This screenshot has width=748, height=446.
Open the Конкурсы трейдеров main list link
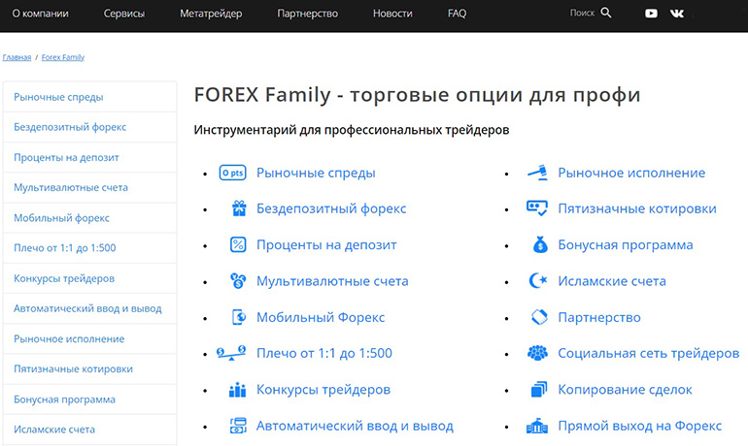tap(323, 390)
